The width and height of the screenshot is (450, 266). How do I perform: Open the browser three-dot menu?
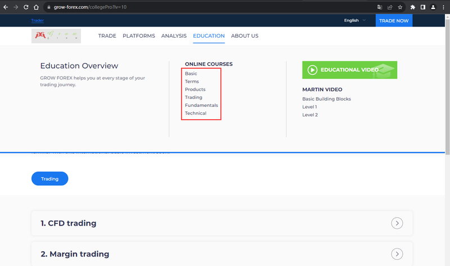[443, 7]
